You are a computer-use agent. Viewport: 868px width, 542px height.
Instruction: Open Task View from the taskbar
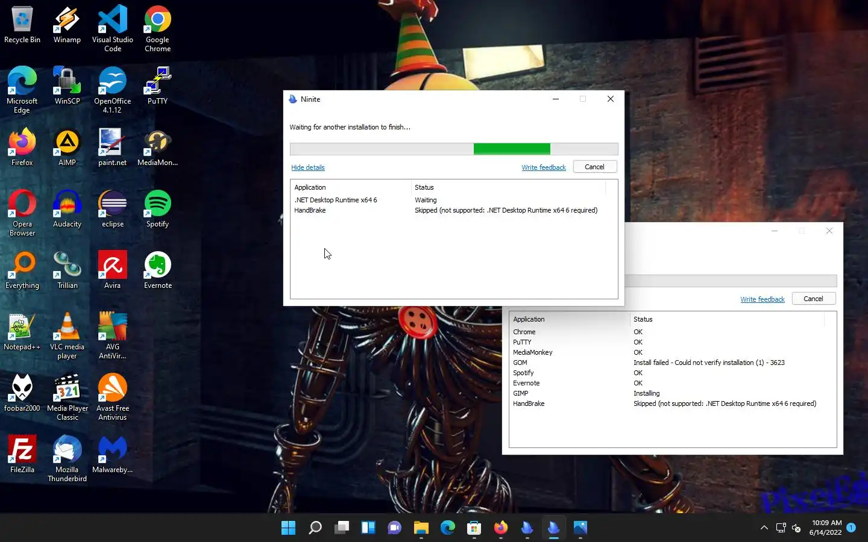[342, 528]
